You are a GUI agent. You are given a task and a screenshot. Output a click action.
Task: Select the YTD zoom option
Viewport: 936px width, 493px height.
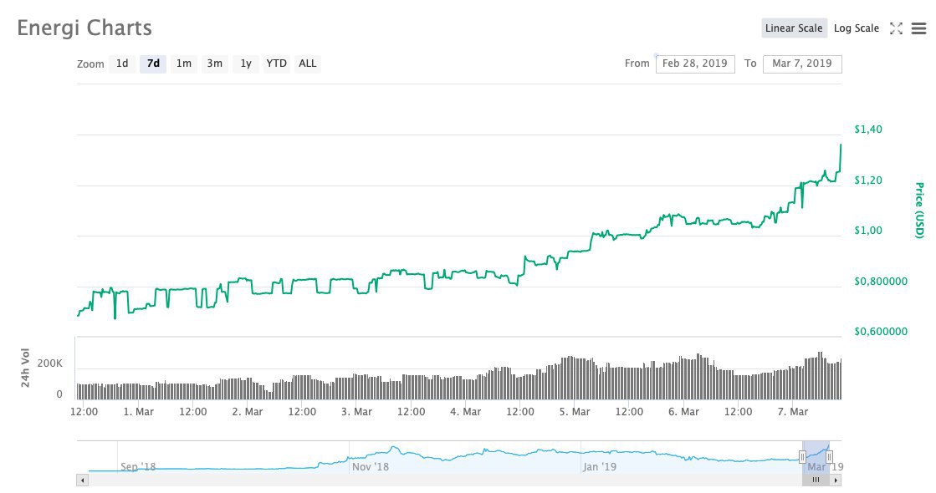click(276, 64)
